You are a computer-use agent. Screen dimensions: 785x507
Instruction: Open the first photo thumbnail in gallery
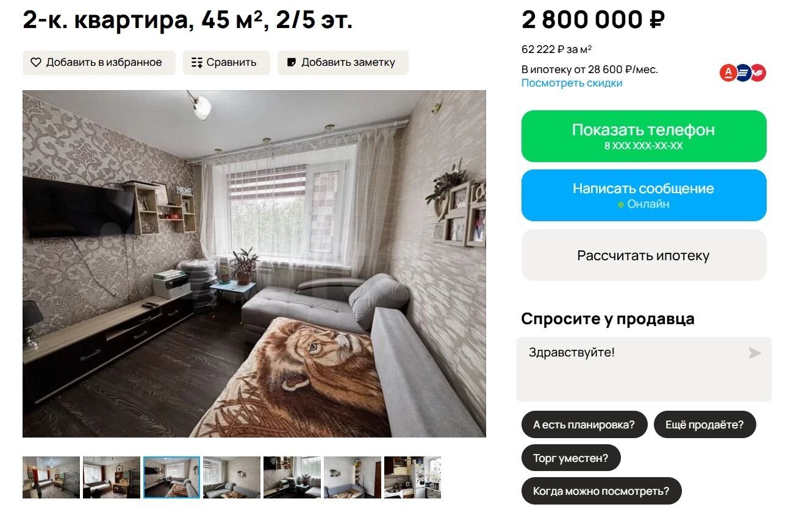pyautogui.click(x=51, y=478)
